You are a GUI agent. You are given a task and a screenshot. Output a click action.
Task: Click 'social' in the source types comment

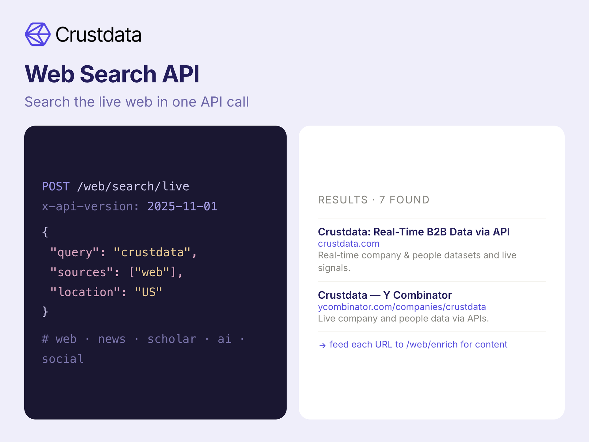pyautogui.click(x=63, y=359)
